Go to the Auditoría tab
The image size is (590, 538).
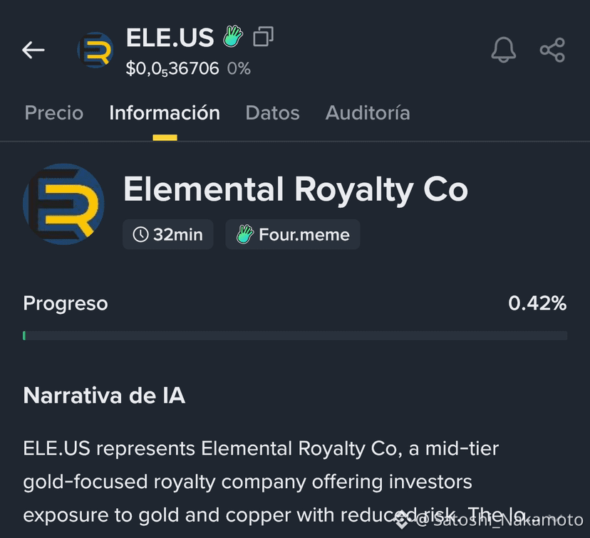pos(368,112)
